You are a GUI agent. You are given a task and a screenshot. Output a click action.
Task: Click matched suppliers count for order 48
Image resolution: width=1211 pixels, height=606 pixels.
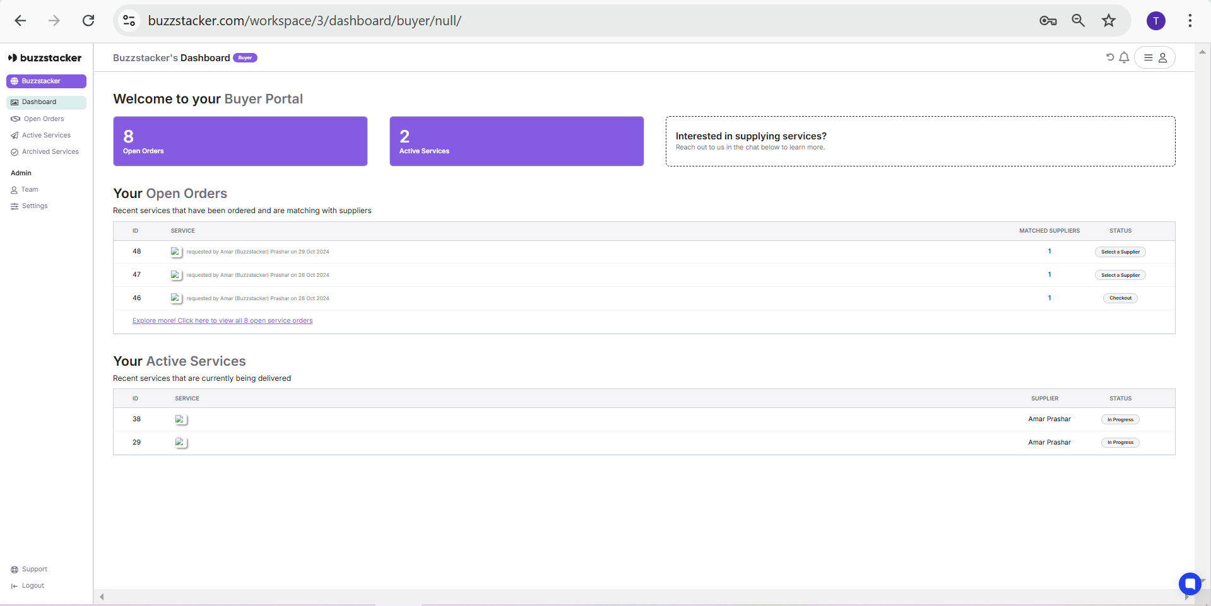point(1049,252)
